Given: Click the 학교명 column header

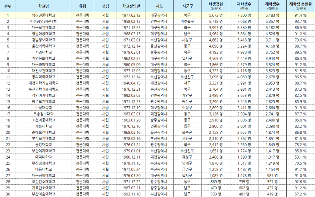Looking at the screenshot, I should (x=43, y=6).
